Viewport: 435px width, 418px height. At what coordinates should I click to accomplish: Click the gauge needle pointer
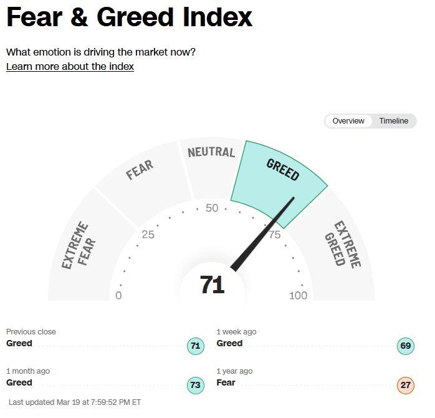[x=262, y=234]
